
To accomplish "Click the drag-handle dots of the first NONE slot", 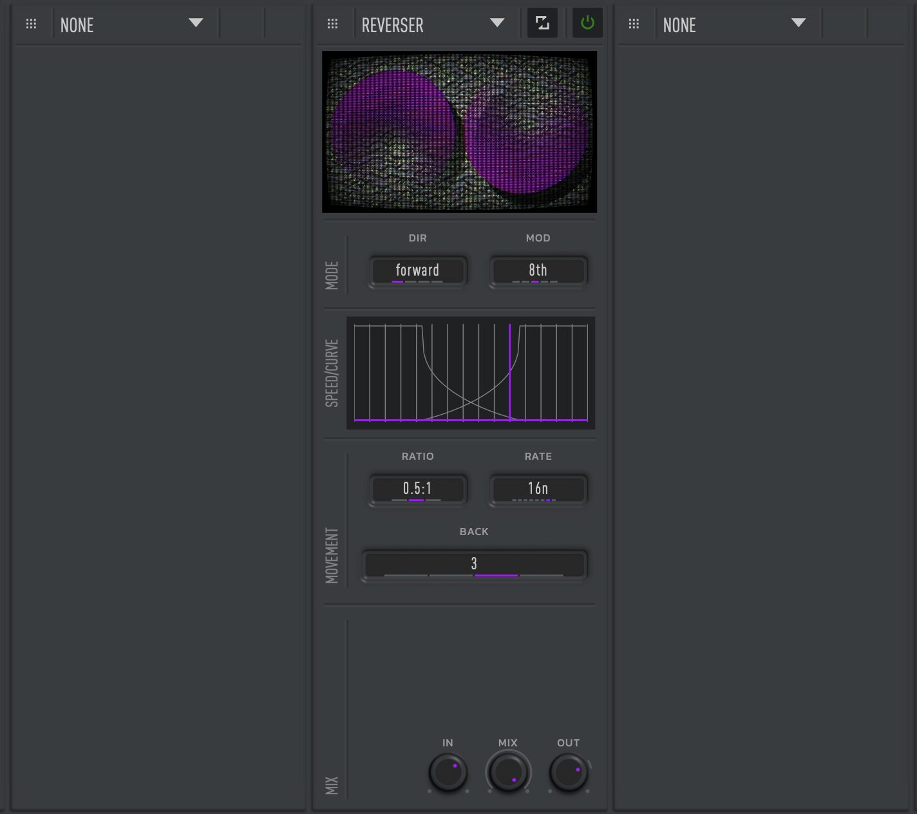I will (x=31, y=24).
